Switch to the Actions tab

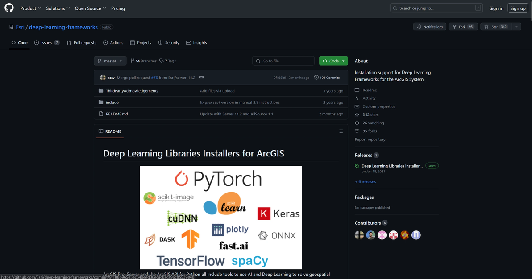tap(113, 43)
